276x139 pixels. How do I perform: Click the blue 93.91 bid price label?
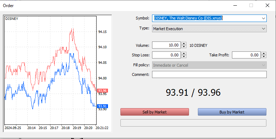coord(102,106)
